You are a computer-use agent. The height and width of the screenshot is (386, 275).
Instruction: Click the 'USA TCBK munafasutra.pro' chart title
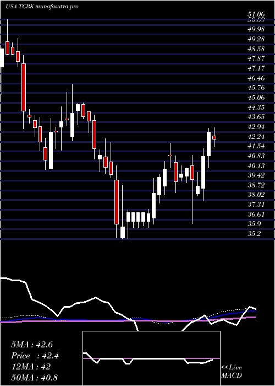tap(42, 7)
